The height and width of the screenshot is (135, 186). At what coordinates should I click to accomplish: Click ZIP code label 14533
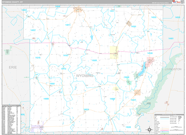178,17
